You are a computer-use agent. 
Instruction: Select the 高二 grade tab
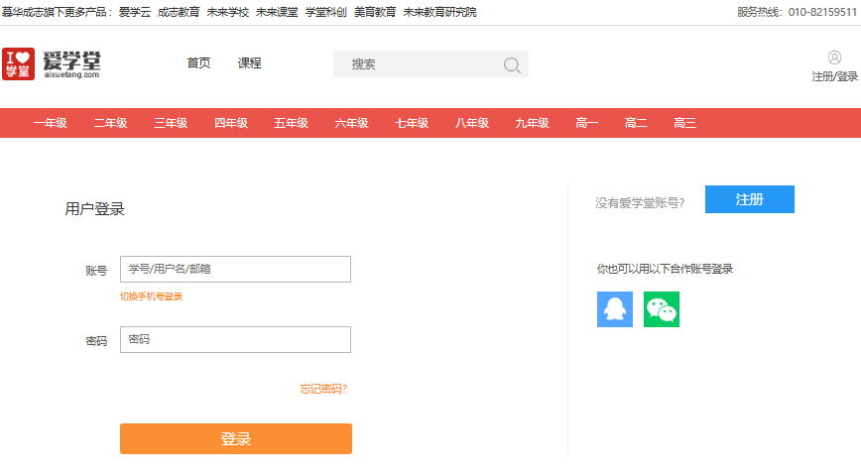636,123
